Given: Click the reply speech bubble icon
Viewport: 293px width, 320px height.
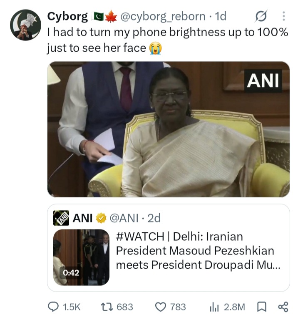Looking at the screenshot, I should pyautogui.click(x=53, y=307).
